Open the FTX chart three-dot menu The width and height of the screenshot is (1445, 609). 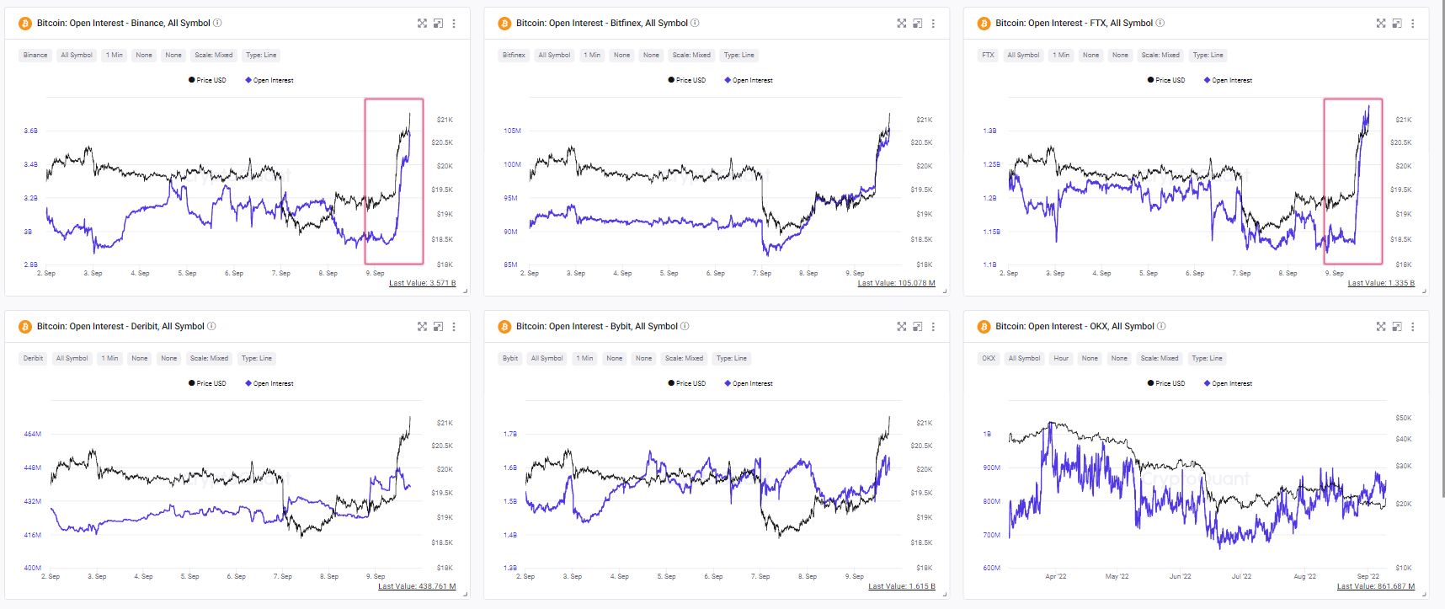click(x=1412, y=24)
